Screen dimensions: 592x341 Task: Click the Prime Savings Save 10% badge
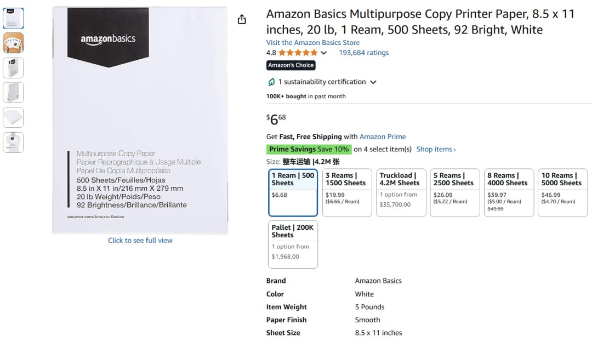tap(309, 149)
